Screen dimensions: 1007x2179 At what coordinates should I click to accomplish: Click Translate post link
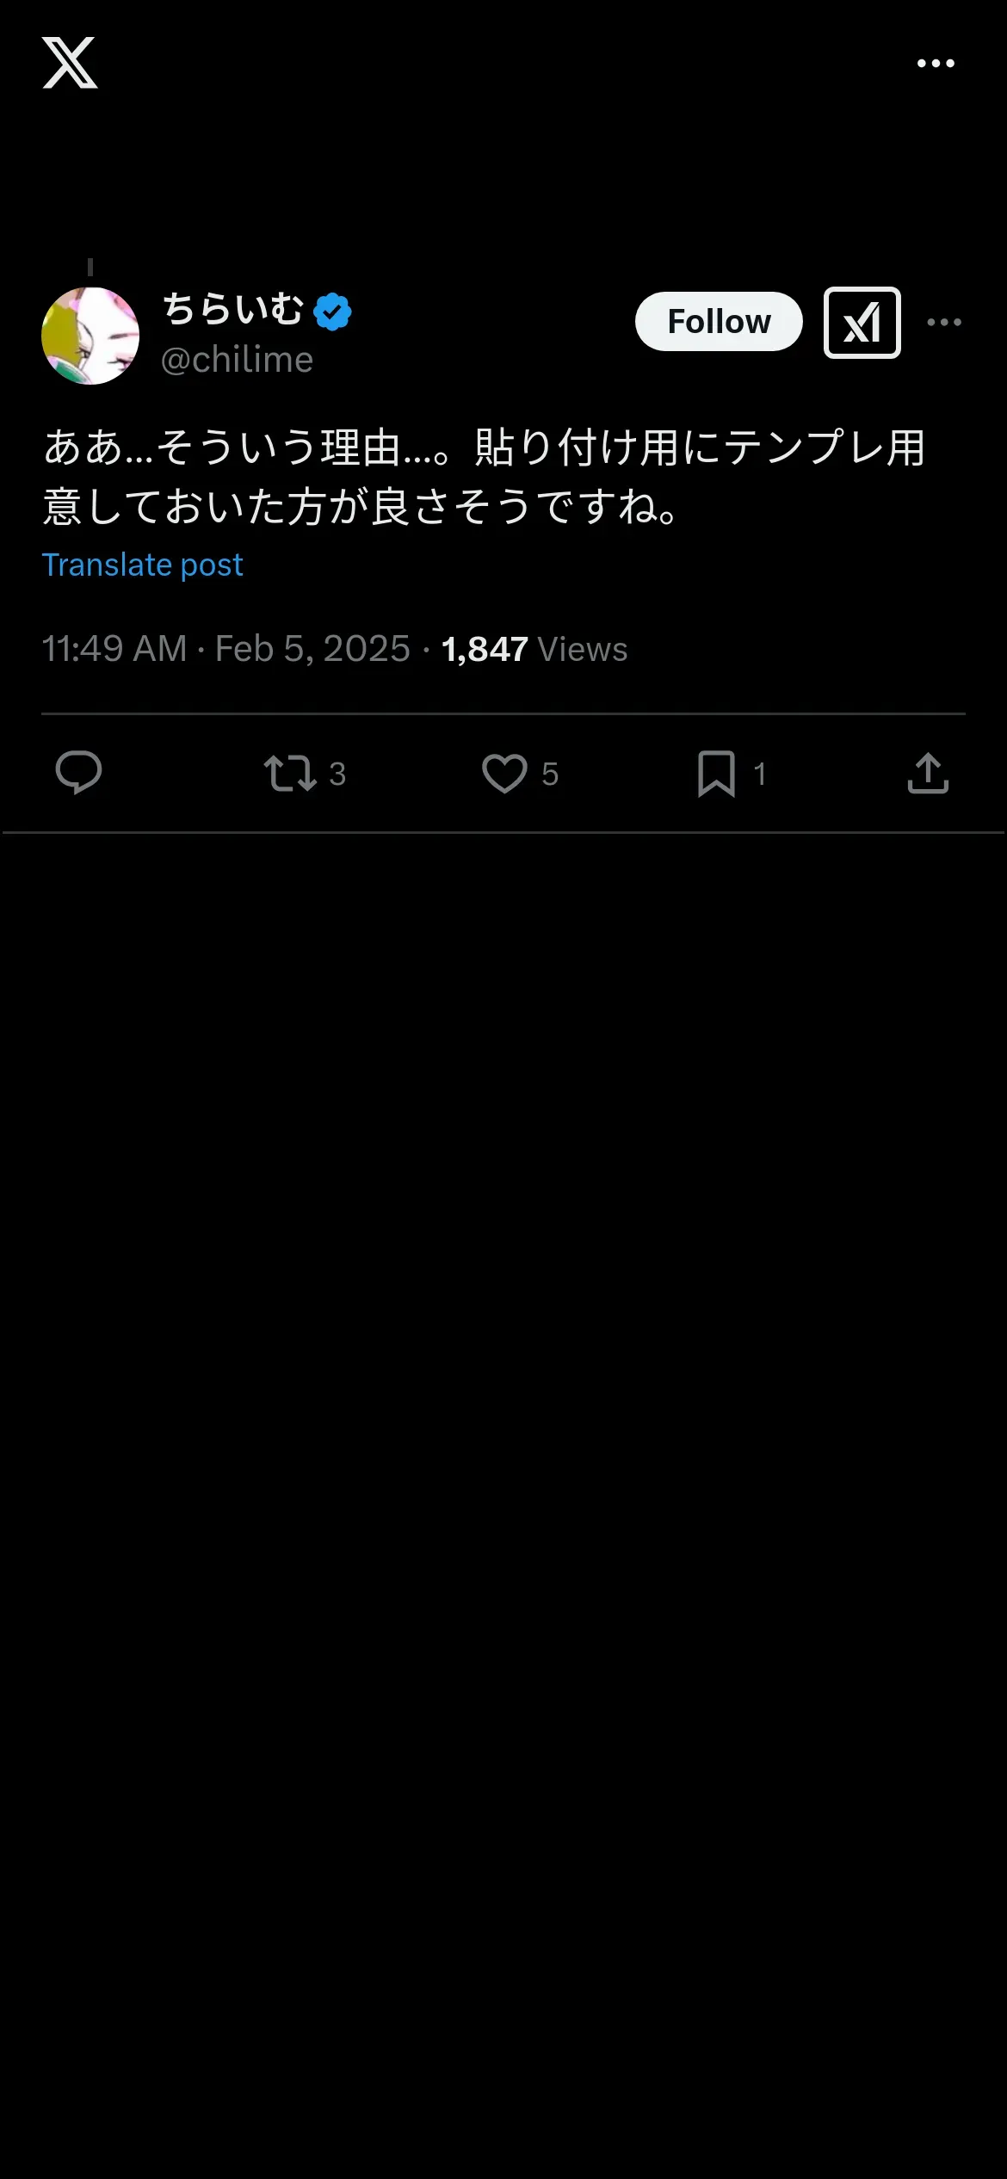click(142, 565)
